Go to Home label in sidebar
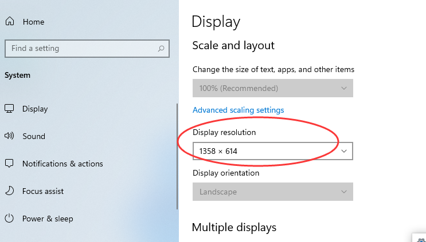 33,22
